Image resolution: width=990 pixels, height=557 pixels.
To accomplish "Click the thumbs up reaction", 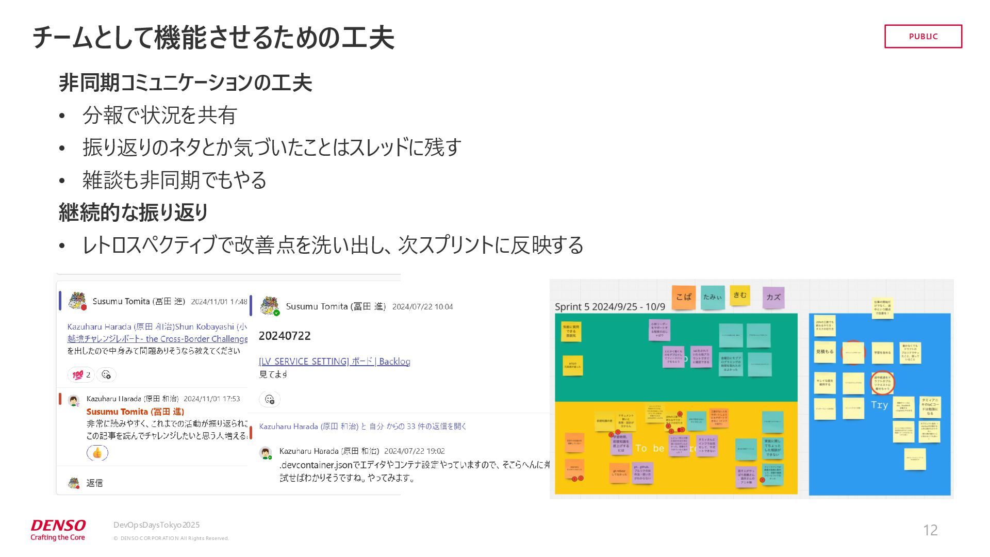I will coord(97,453).
